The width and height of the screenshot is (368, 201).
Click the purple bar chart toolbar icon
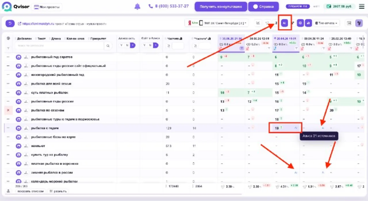point(308,23)
